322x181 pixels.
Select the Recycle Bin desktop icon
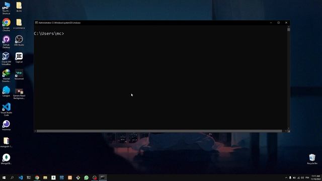pyautogui.click(x=312, y=159)
